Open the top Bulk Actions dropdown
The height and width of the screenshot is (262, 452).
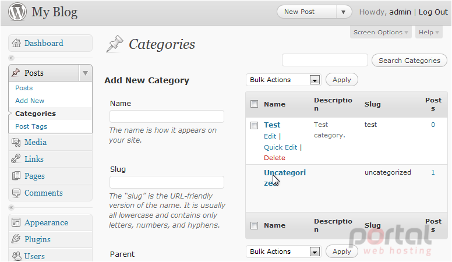(x=283, y=80)
